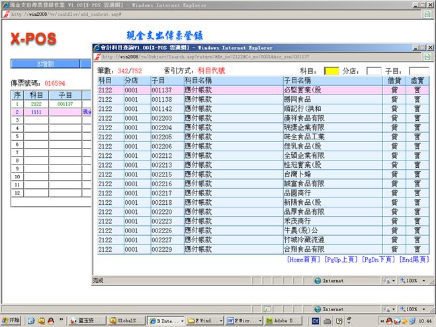The image size is (436, 327).
Task: Switch to the GlobalS taskbar window
Action: [x=124, y=320]
